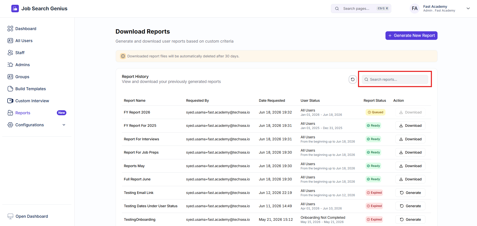Click the info icon in deletion notice
Viewport: 477px width, 226px height.
coord(123,56)
